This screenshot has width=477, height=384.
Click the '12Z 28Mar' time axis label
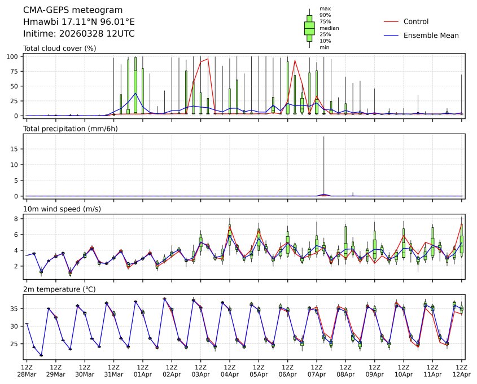pos(27,370)
